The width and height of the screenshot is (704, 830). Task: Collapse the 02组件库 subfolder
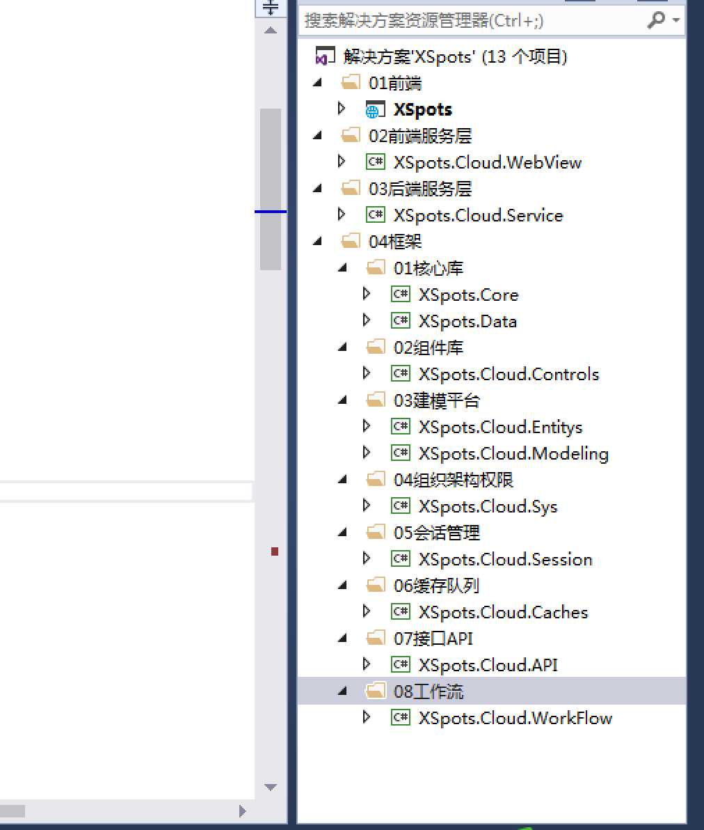pos(342,347)
